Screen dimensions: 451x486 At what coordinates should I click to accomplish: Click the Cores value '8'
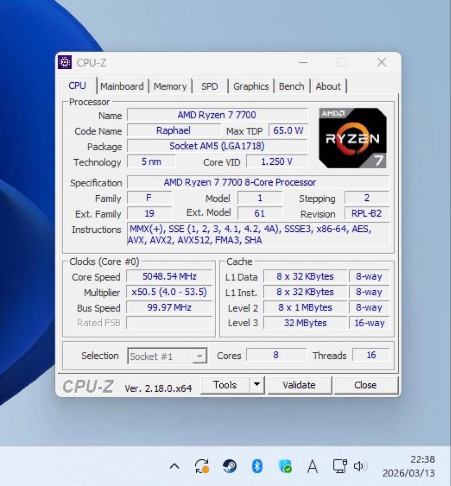tap(276, 355)
